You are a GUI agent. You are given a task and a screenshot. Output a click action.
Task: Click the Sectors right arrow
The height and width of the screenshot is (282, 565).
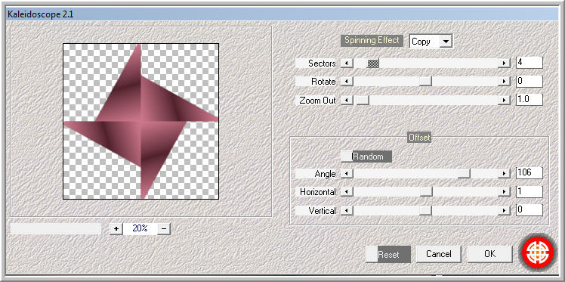[505, 63]
